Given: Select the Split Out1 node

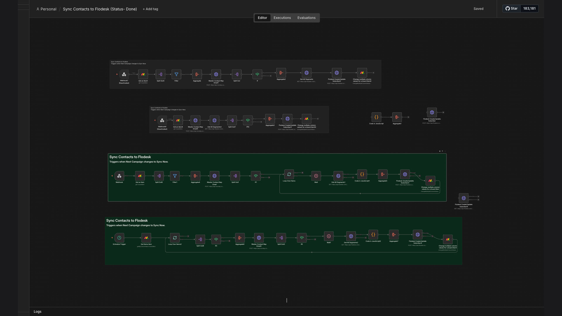Looking at the screenshot, I should pyautogui.click(x=235, y=176).
